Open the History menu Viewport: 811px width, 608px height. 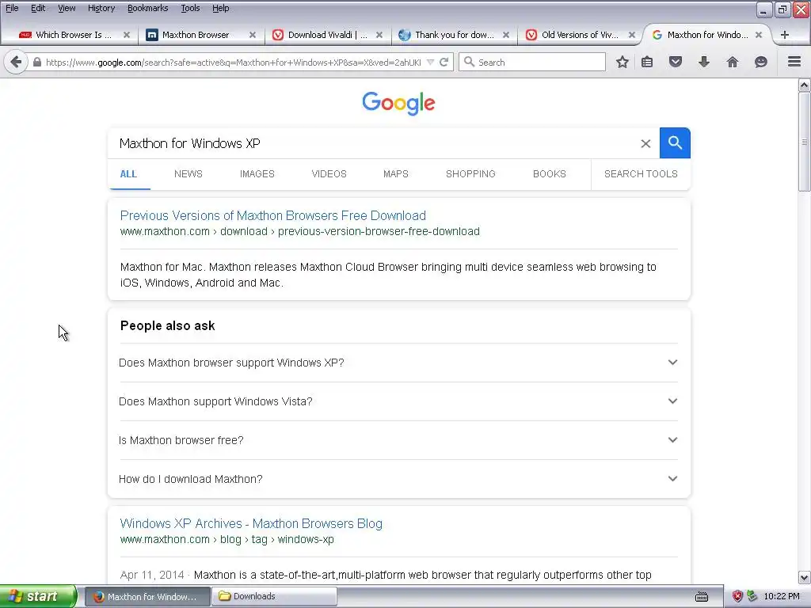101,8
